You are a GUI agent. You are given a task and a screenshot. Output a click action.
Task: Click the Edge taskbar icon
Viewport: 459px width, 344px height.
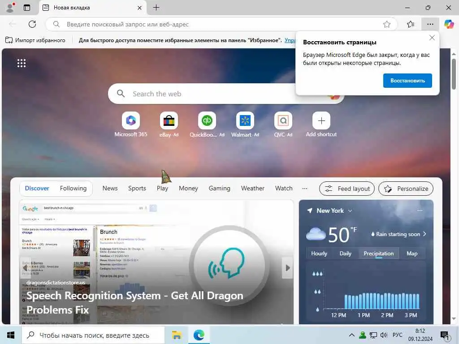(199, 335)
